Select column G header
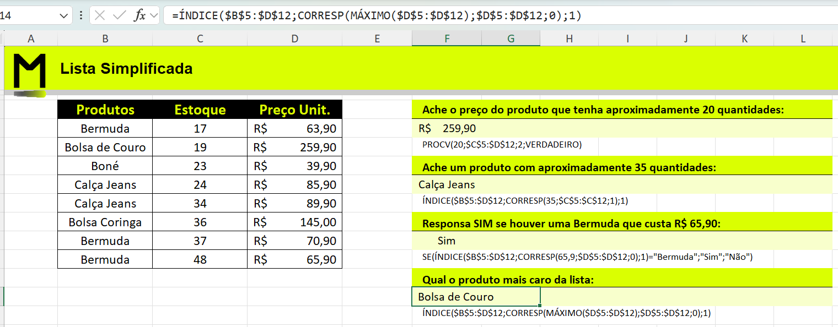This screenshot has height=327, width=838. pos(511,39)
